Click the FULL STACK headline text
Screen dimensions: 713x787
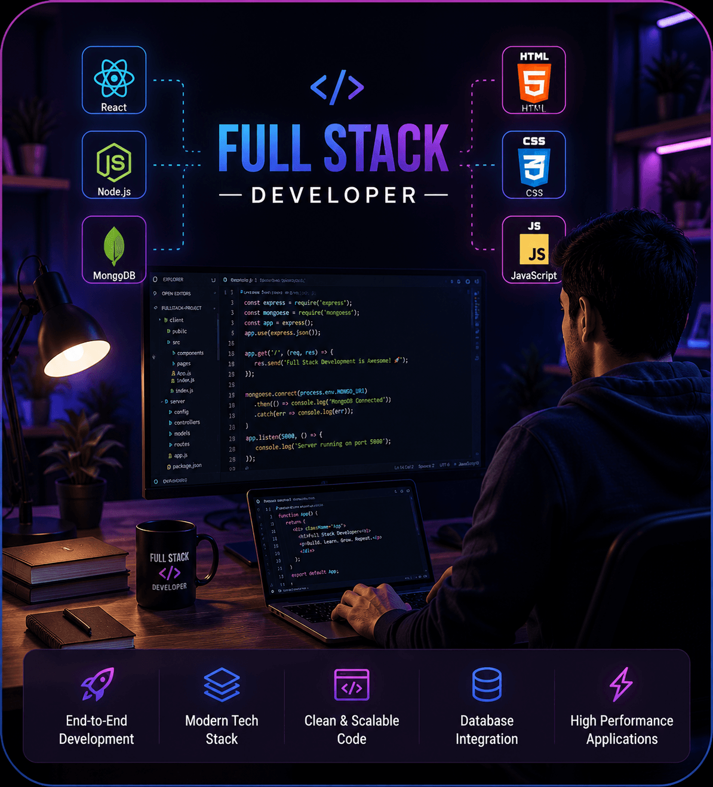[x=334, y=148]
